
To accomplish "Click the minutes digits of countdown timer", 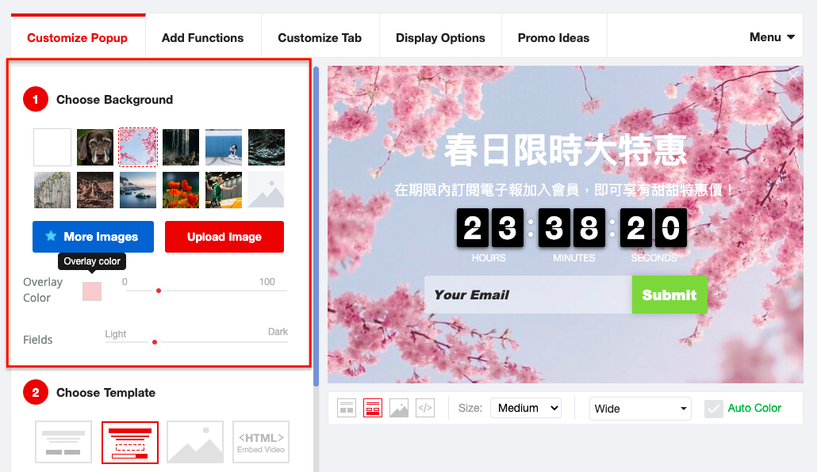I will [572, 228].
